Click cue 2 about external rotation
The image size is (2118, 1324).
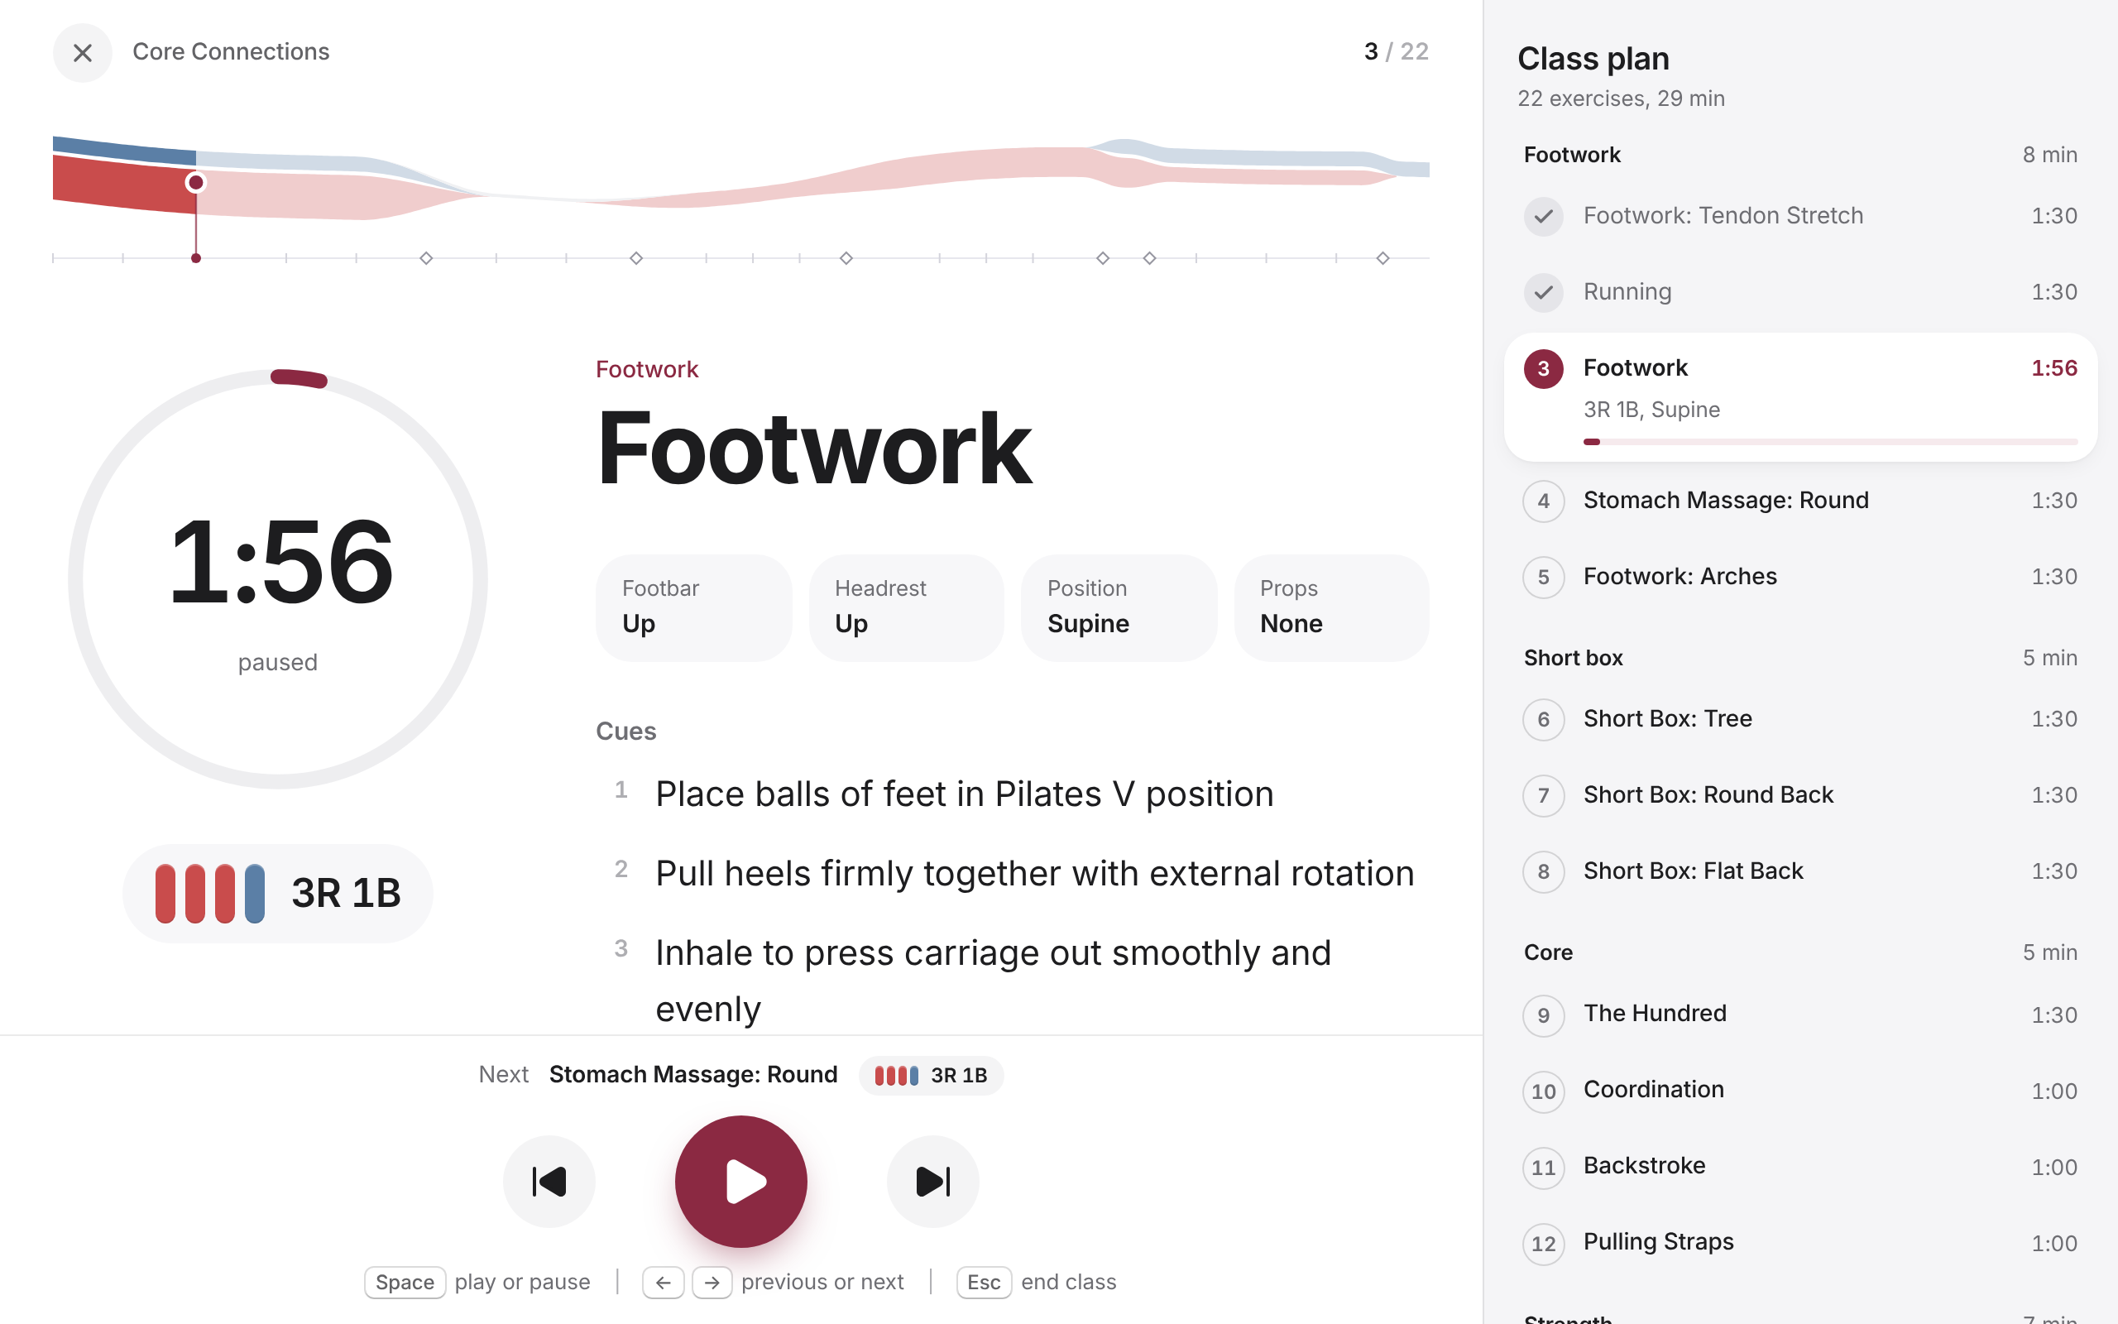[x=1034, y=874]
